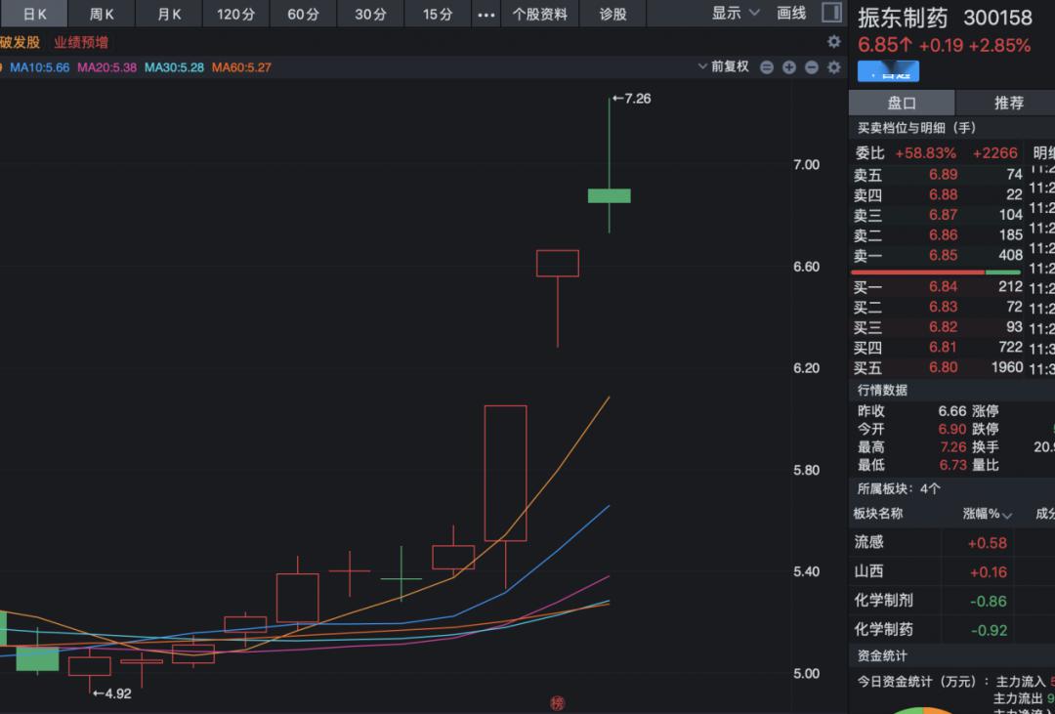Click the red 榜 marker at chart bottom
Viewport: 1055px width, 714px height.
(x=557, y=704)
